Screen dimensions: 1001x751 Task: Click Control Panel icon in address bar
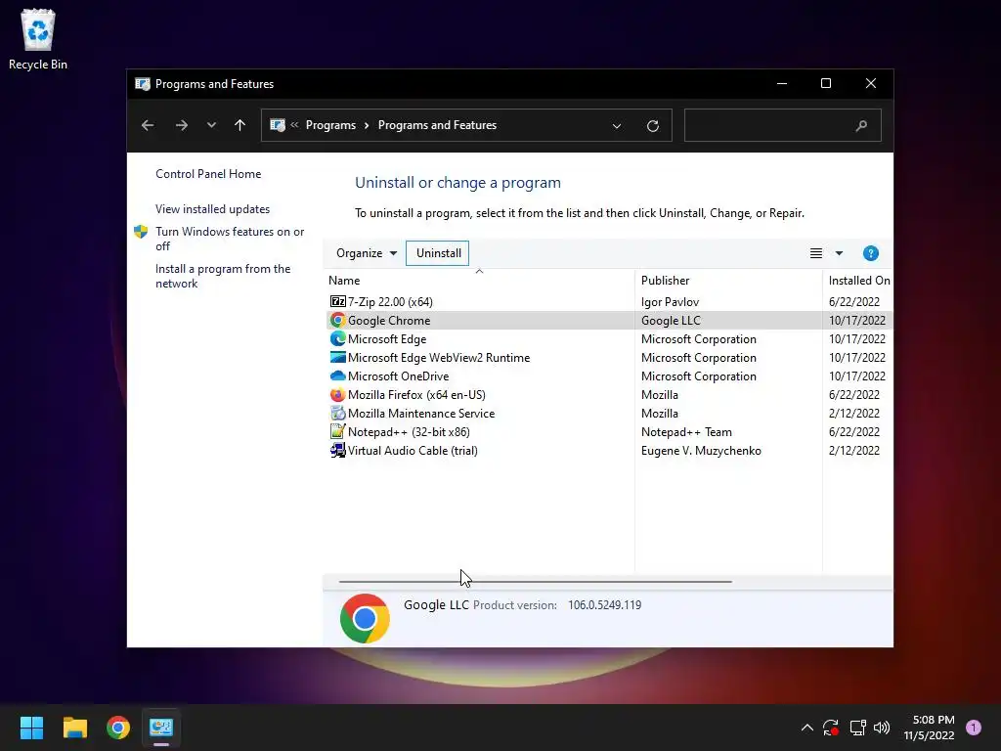click(277, 125)
